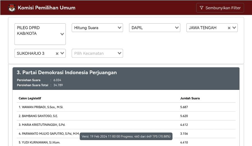Click the Calon Legislatif column header

[x=30, y=98]
